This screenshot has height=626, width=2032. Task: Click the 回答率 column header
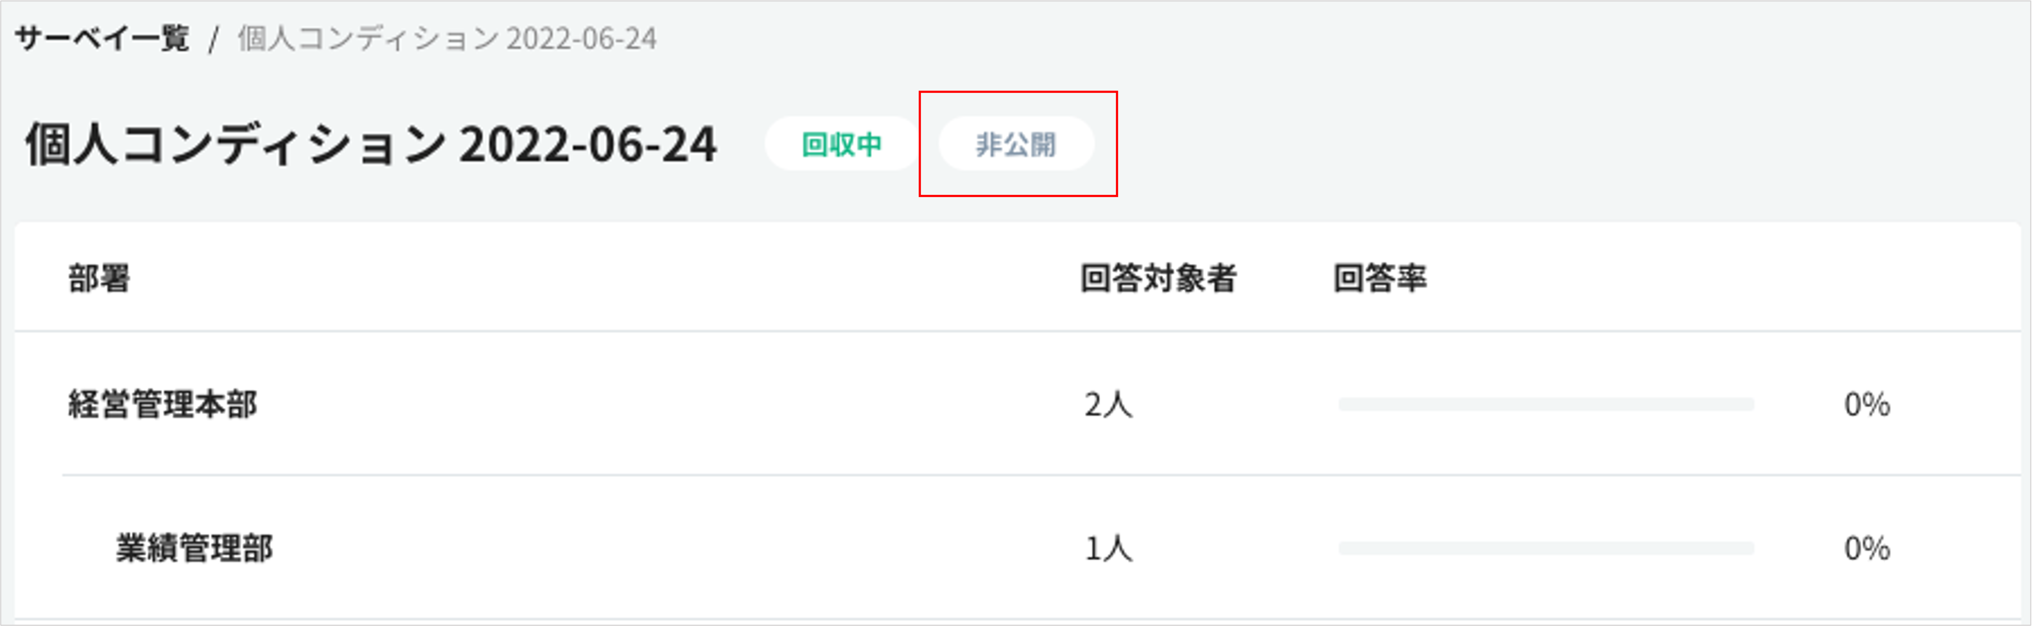click(x=1380, y=278)
